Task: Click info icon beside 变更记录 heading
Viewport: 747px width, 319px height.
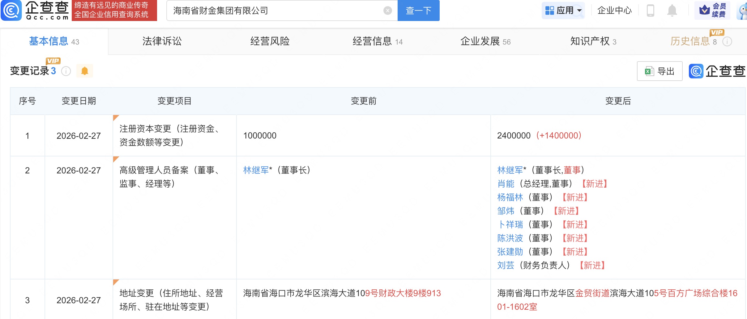Action: 66,71
